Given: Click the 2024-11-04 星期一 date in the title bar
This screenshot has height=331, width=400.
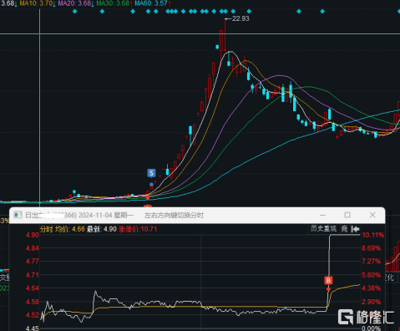Looking at the screenshot, I should click(106, 215).
